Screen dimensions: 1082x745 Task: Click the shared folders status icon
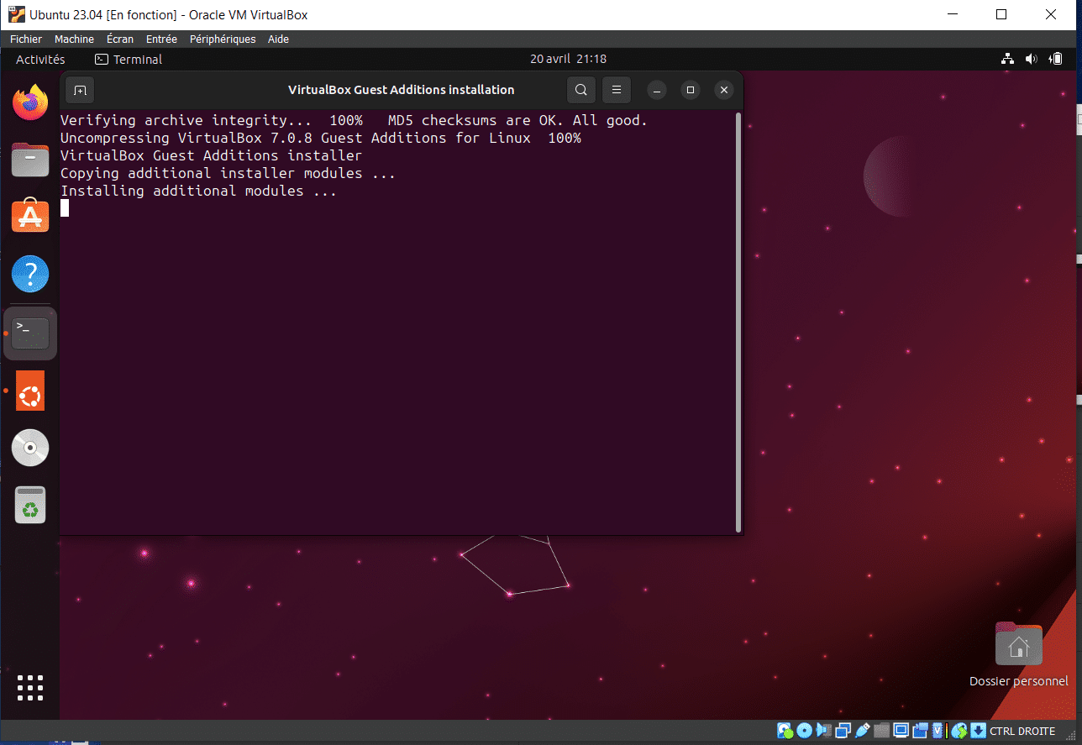click(881, 730)
